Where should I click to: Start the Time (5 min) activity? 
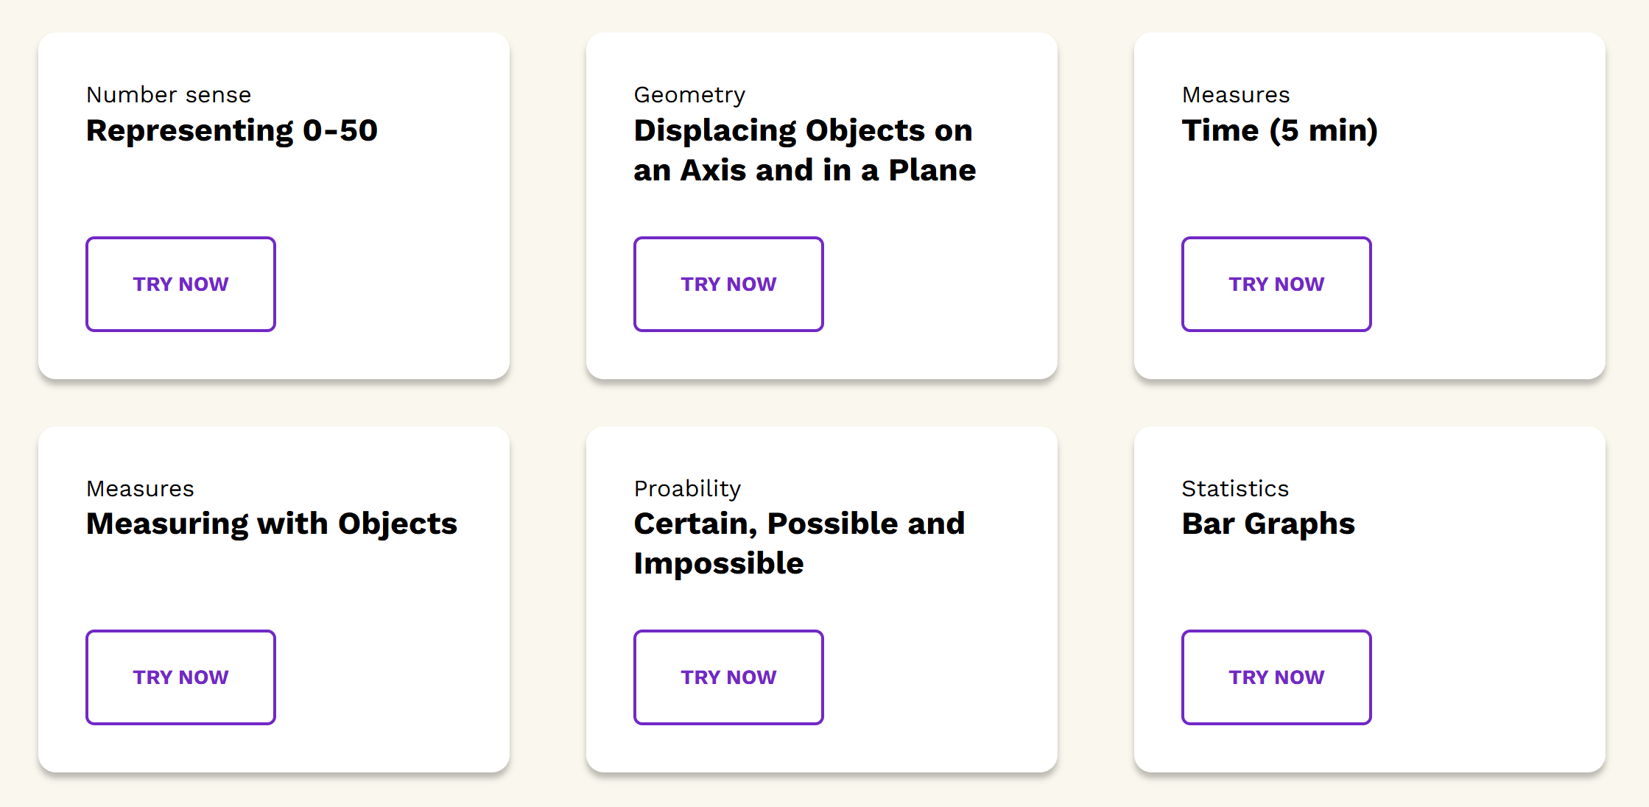pyautogui.click(x=1276, y=284)
